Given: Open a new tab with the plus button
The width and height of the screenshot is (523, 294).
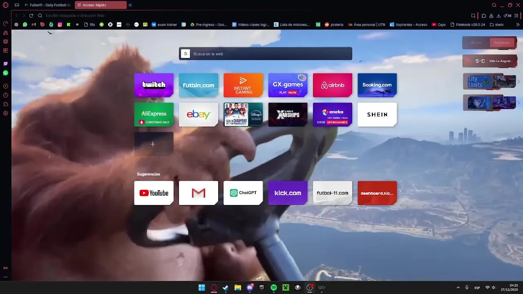Looking at the screenshot, I should coord(130,5).
